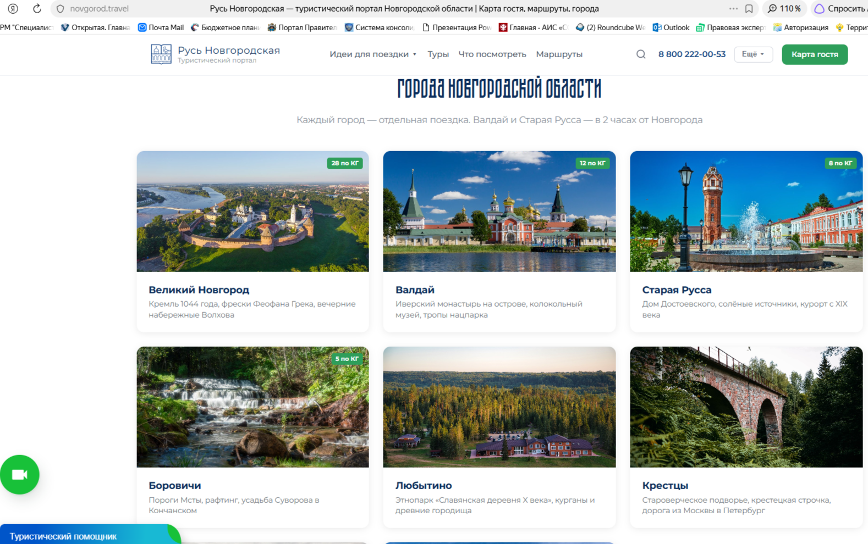Viewport: 868px width, 544px height.
Task: Open Крестцы card title
Action: [x=665, y=486]
